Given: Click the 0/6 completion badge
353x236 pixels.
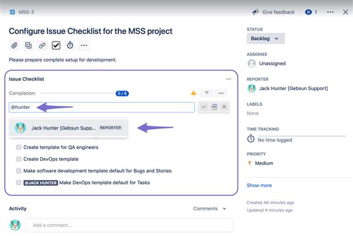Looking at the screenshot, I should (x=122, y=93).
